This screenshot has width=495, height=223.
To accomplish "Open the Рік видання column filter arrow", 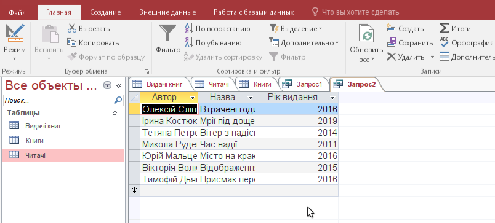I will click(x=332, y=97).
